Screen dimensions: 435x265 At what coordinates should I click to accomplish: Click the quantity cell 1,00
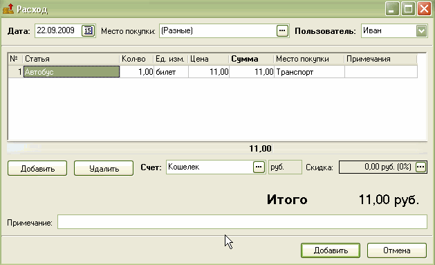tap(137, 72)
